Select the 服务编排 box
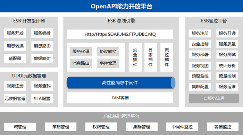243x135 pixels. coord(42,33)
